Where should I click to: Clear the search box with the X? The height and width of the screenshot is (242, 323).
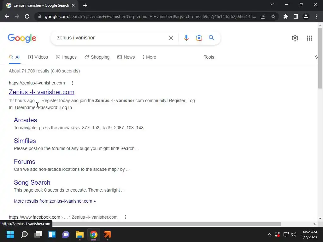171,38
